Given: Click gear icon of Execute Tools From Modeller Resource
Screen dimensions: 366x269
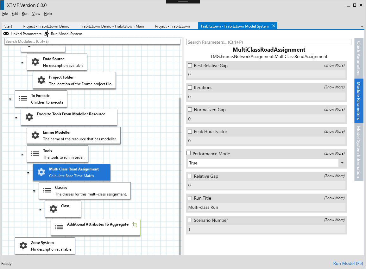Looking at the screenshot, I should pyautogui.click(x=29, y=117).
